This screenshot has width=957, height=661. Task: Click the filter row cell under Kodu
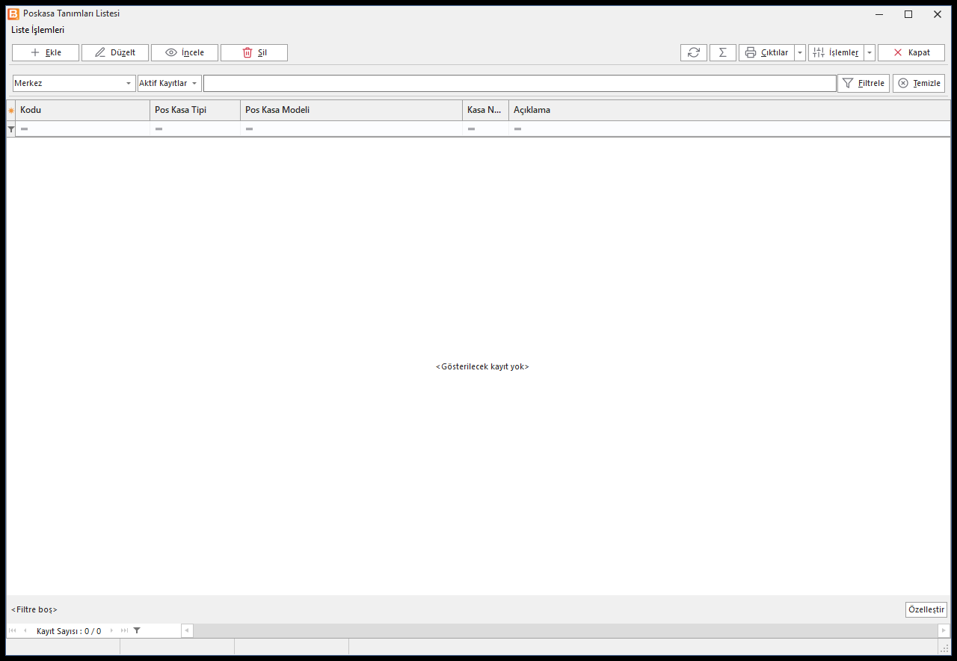pos(83,129)
